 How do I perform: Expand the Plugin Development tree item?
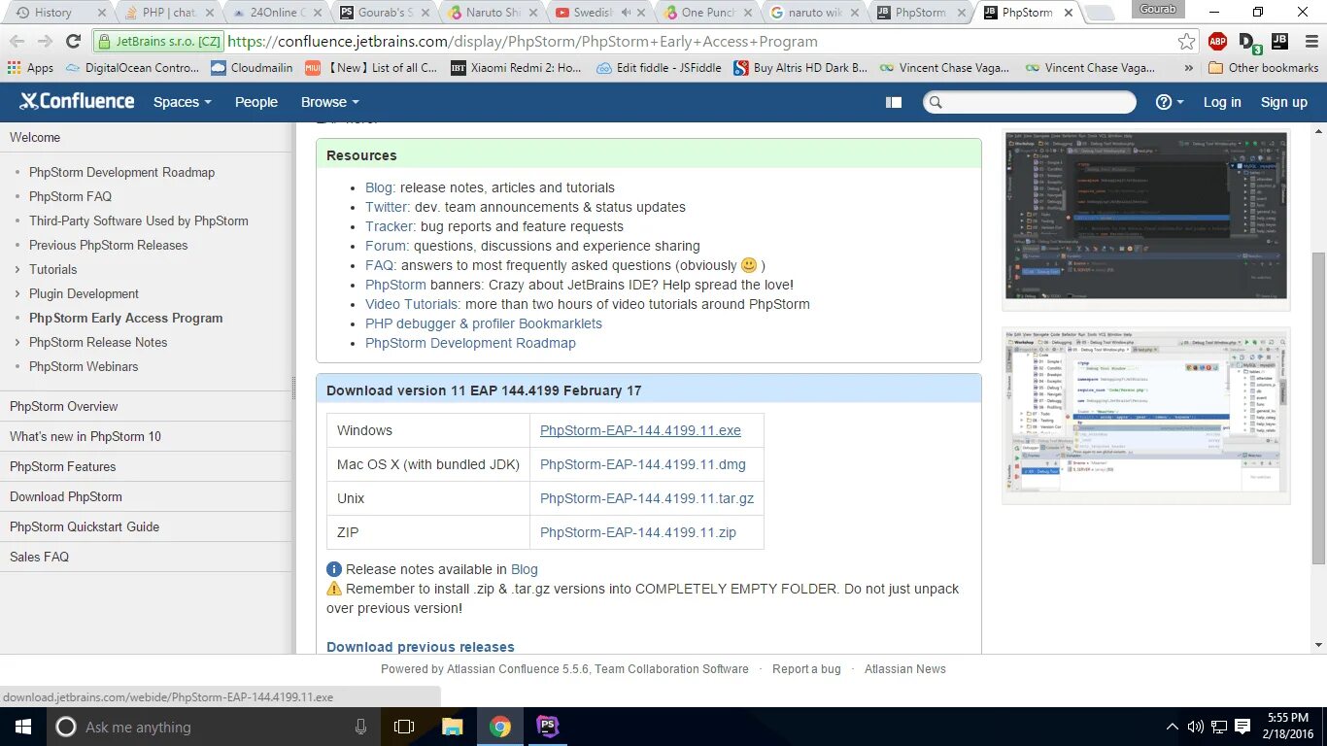17,293
